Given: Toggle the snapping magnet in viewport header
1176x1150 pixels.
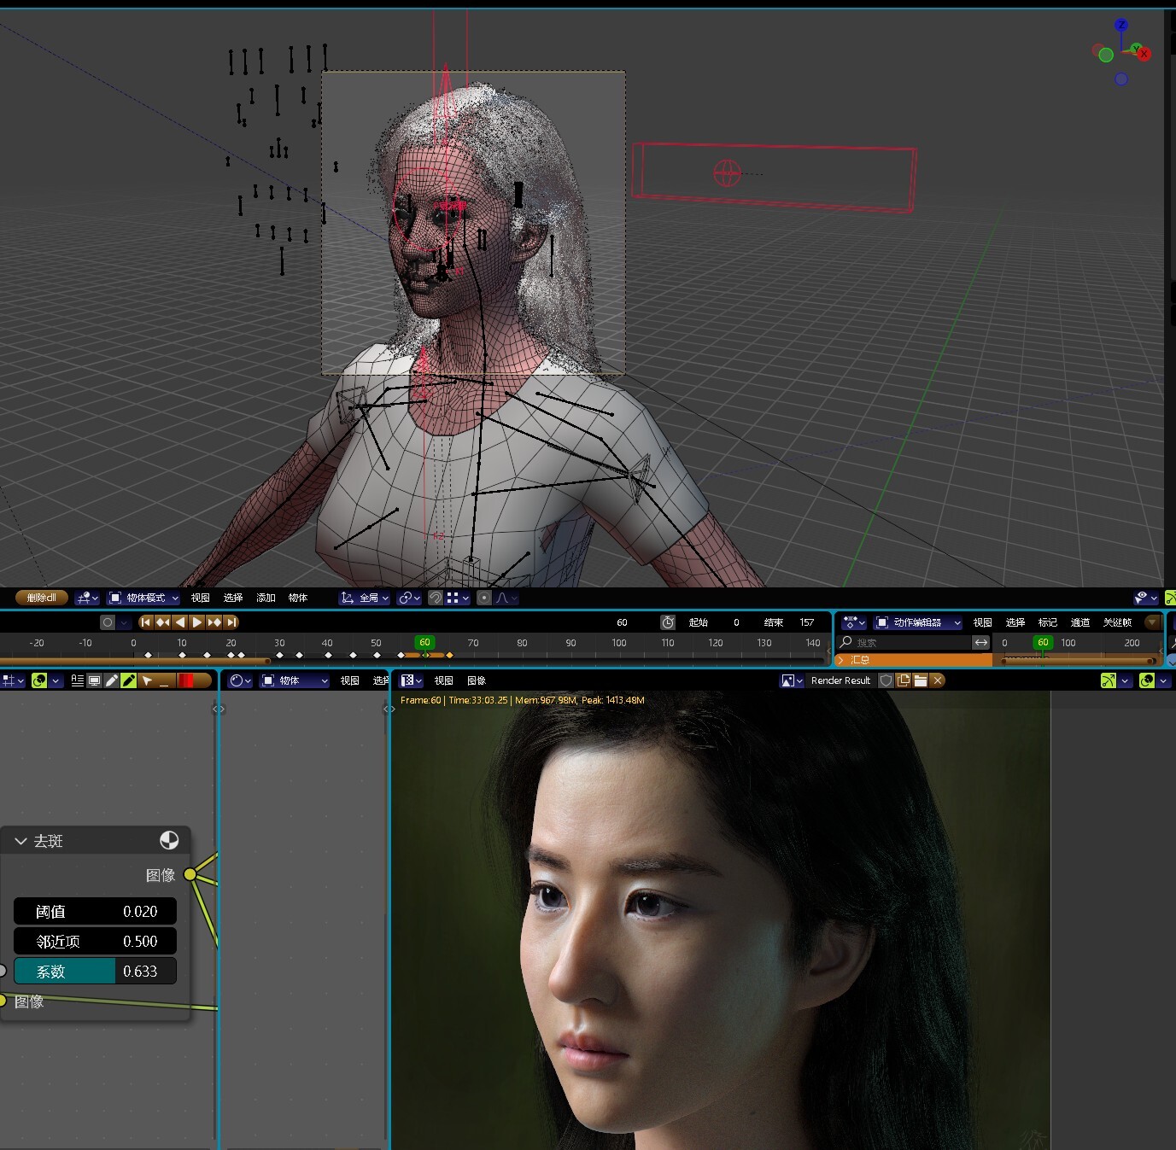Looking at the screenshot, I should coord(434,598).
